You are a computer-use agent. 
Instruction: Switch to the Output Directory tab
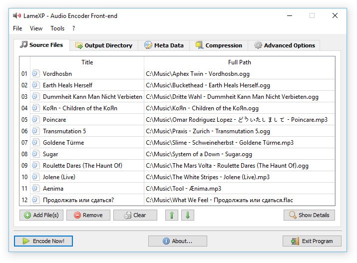coord(103,45)
